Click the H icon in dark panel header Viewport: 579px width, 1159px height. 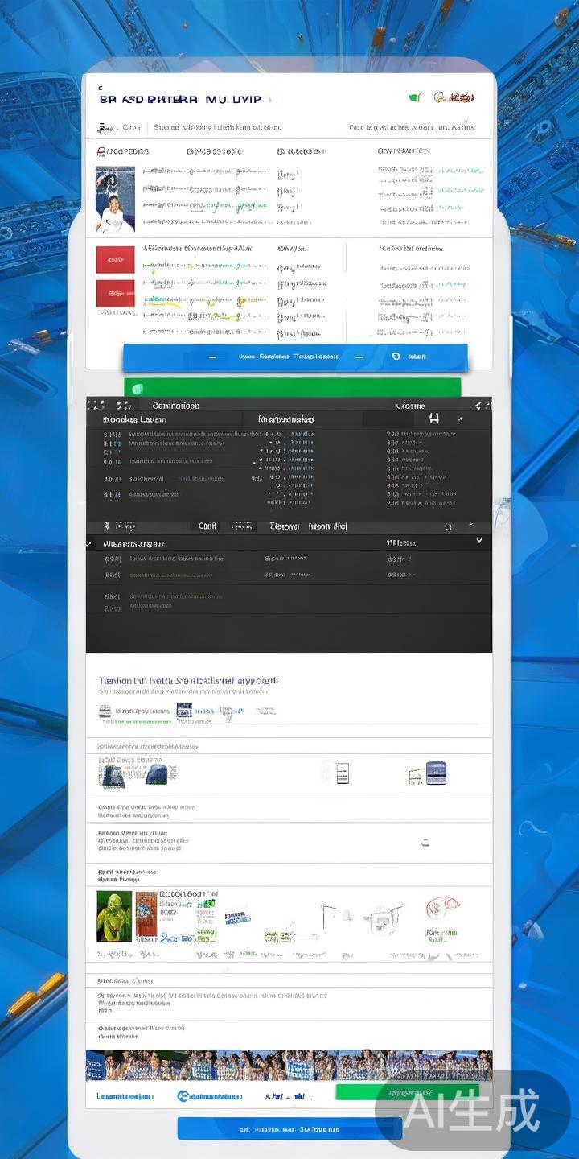434,419
